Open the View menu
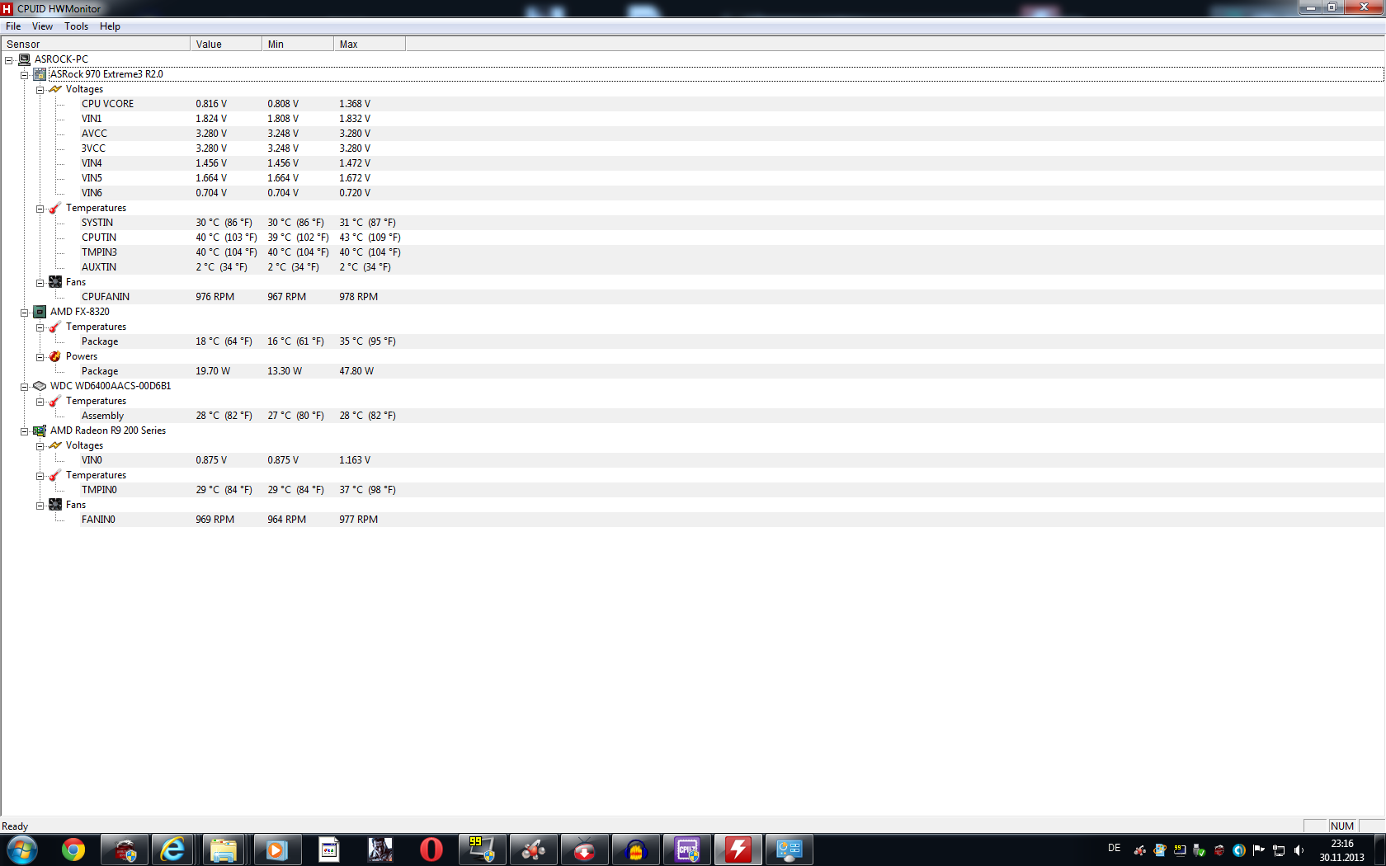 [x=42, y=26]
